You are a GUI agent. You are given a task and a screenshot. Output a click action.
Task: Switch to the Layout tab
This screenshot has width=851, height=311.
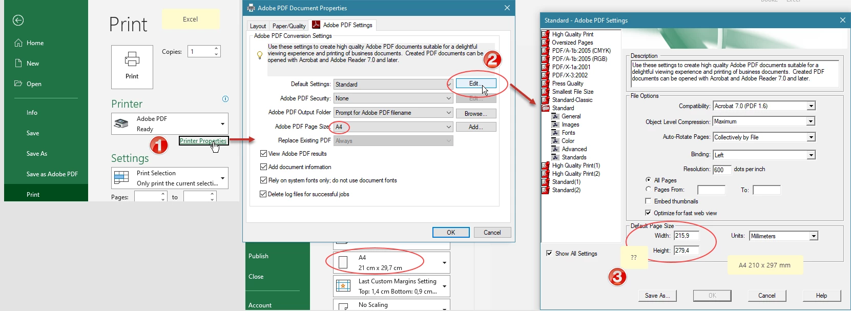coord(258,26)
